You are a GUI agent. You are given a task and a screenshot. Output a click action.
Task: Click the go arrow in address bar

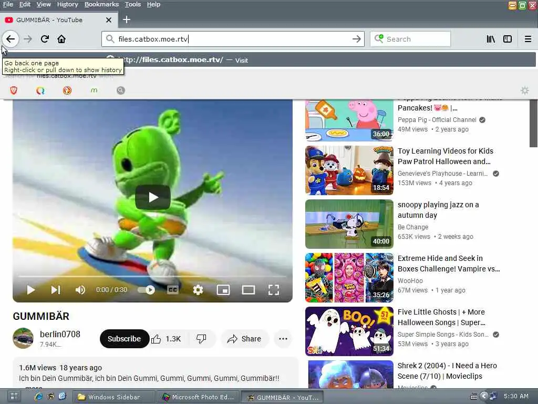pos(357,39)
